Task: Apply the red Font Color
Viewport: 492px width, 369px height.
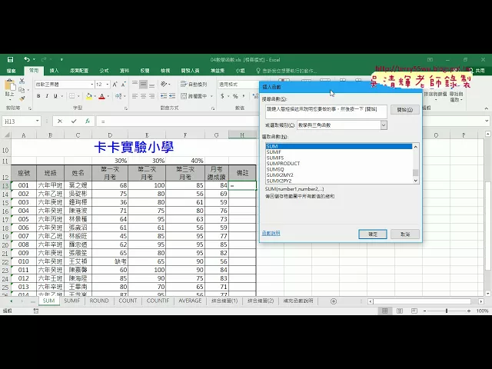Action: point(101,96)
